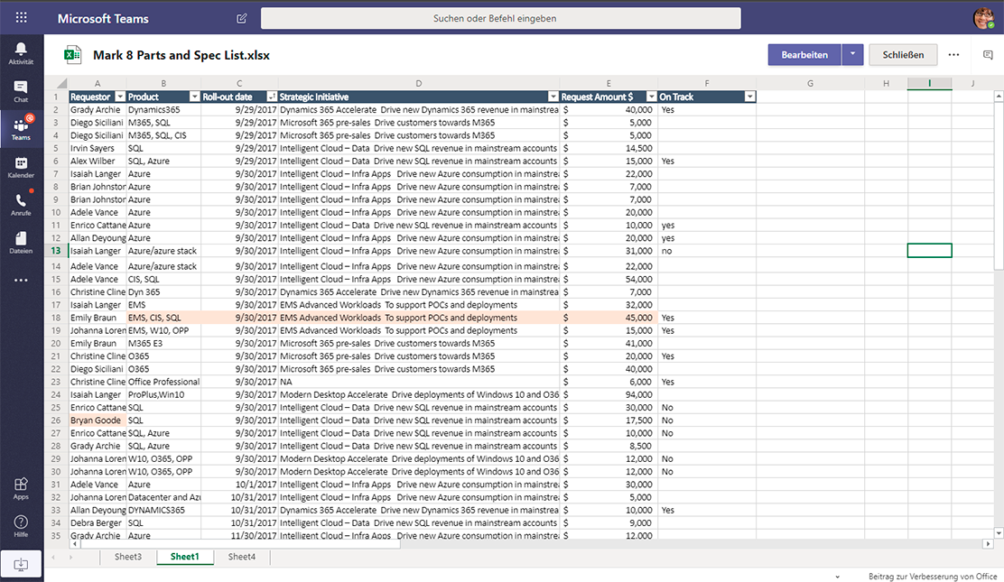Click horizontal scrollbar right arrow
This screenshot has height=582, width=1004.
988,543
